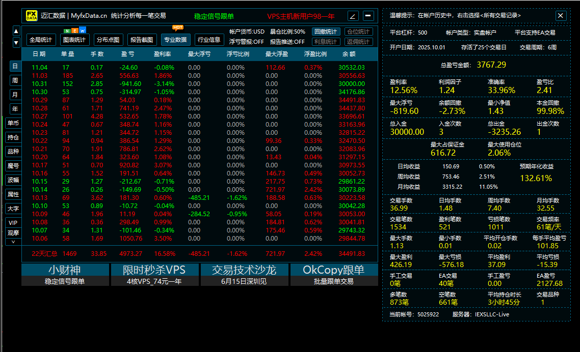Select the 大字 sidebar button
The width and height of the screenshot is (580, 352).
point(13,209)
